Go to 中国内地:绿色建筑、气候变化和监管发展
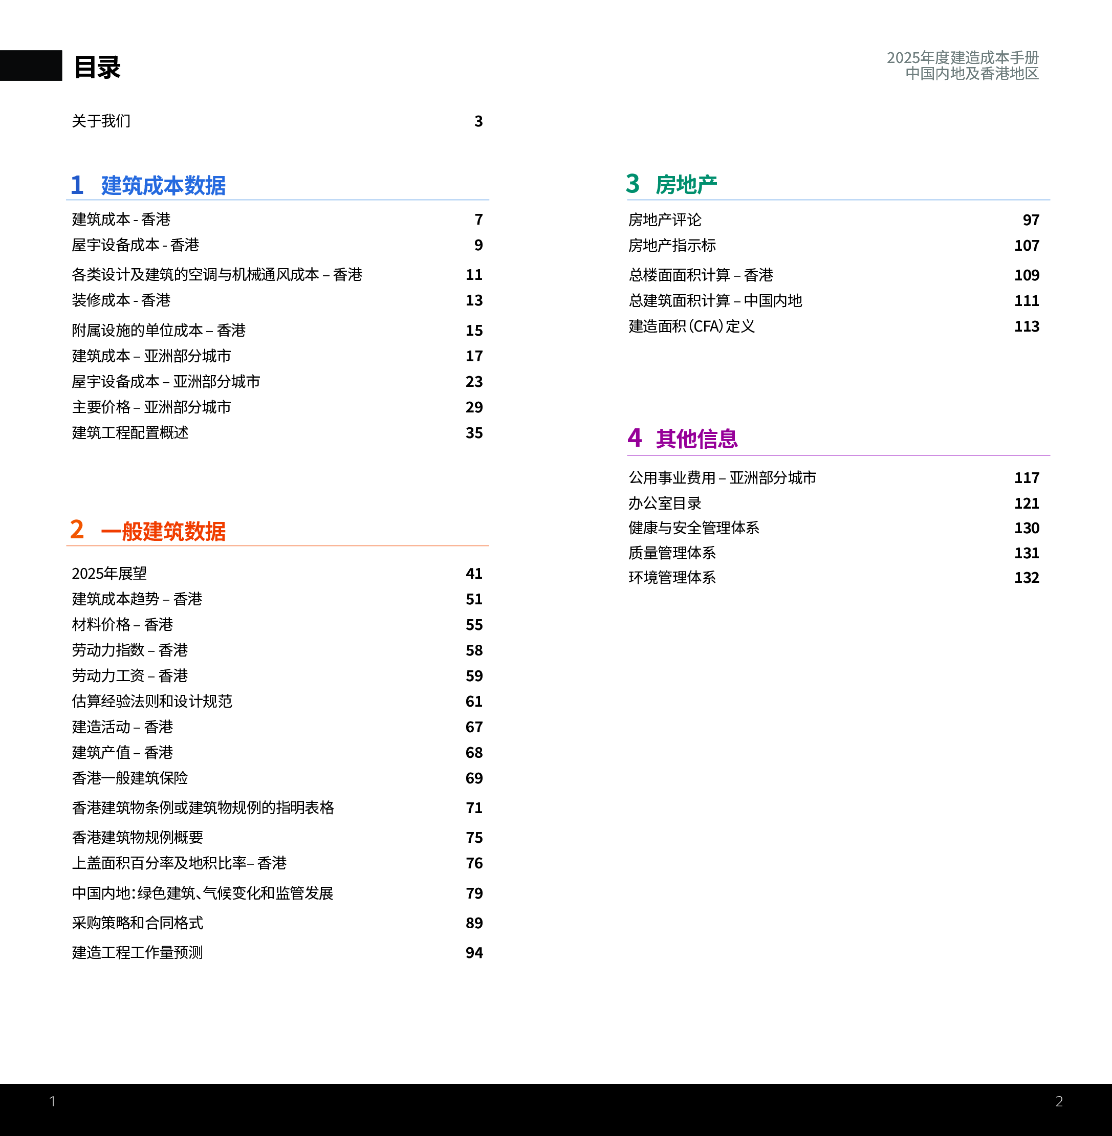The image size is (1112, 1136). [x=203, y=893]
